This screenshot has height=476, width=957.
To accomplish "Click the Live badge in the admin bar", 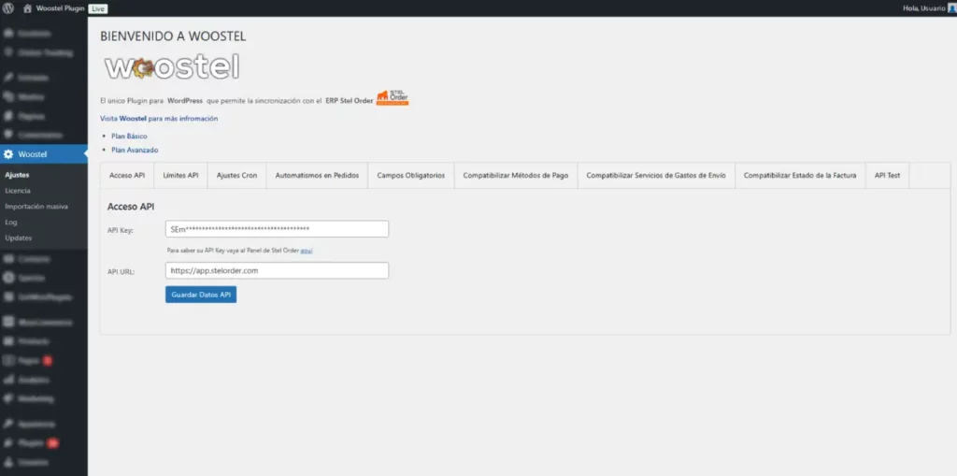I will pyautogui.click(x=97, y=9).
